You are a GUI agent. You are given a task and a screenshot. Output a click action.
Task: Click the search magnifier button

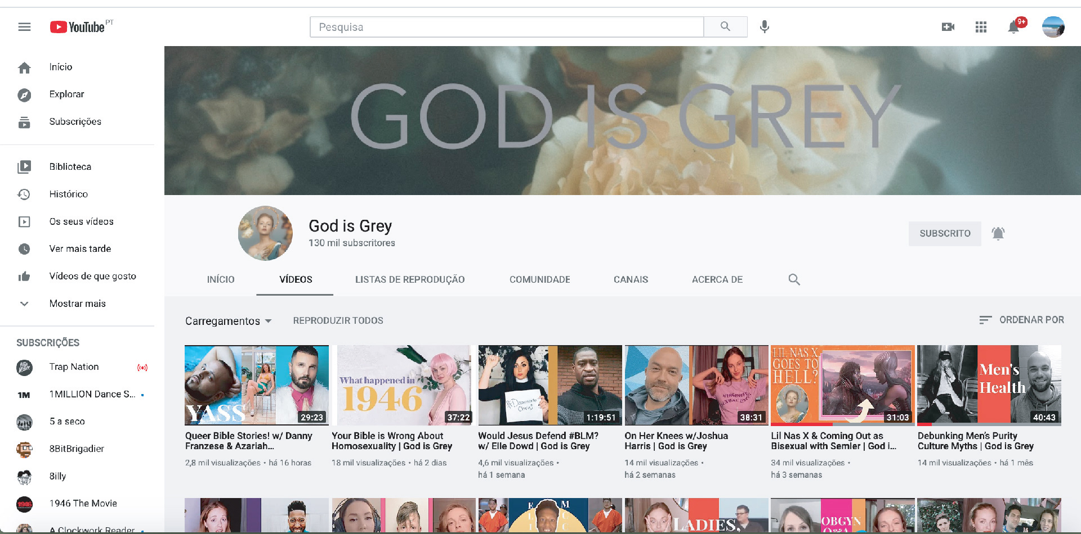(725, 26)
